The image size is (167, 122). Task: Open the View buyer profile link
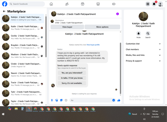[93, 45]
